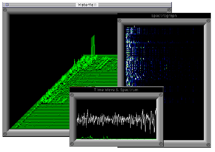This screenshot has width=215, height=152.
Task: Click top-right screw of Time Wave frame
Action: [161, 95]
